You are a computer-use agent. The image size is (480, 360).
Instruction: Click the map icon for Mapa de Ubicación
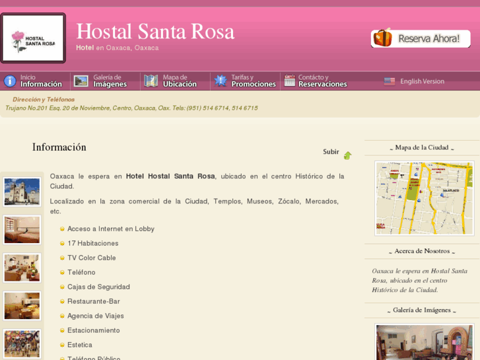pyautogui.click(x=151, y=81)
